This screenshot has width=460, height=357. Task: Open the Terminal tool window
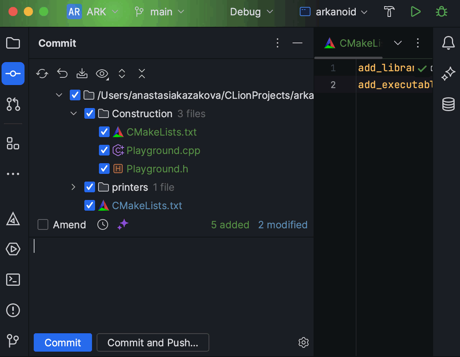[x=13, y=280]
